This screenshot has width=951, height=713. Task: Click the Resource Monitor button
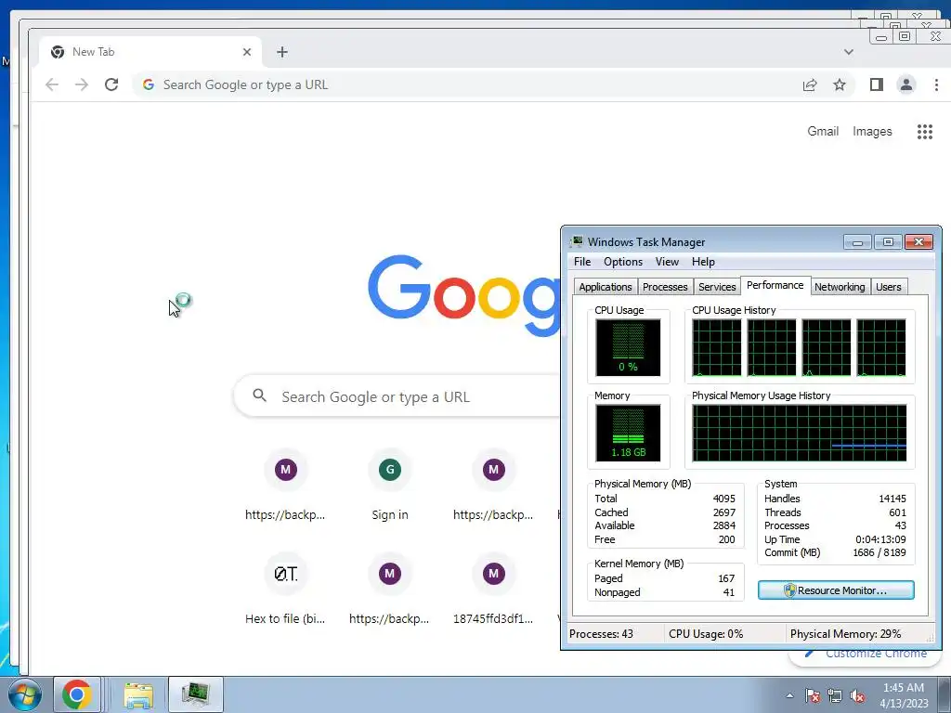click(x=836, y=590)
